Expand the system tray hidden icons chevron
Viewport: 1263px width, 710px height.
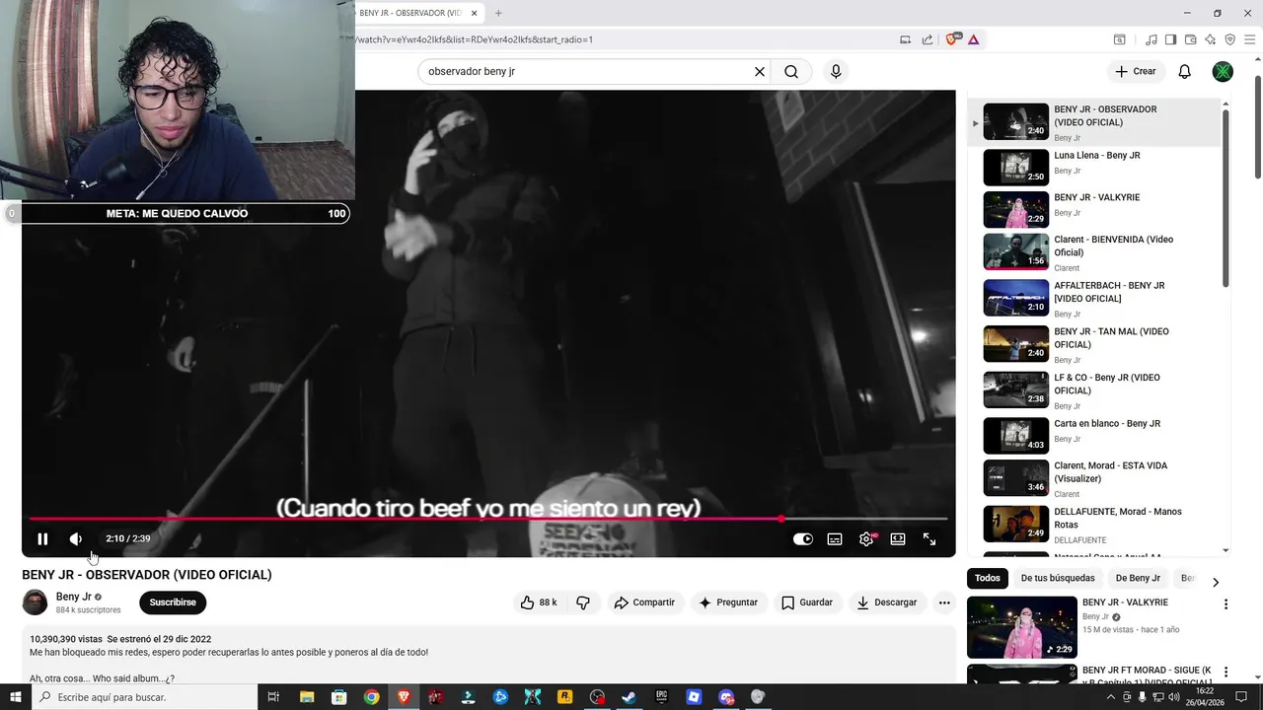coord(1111,697)
